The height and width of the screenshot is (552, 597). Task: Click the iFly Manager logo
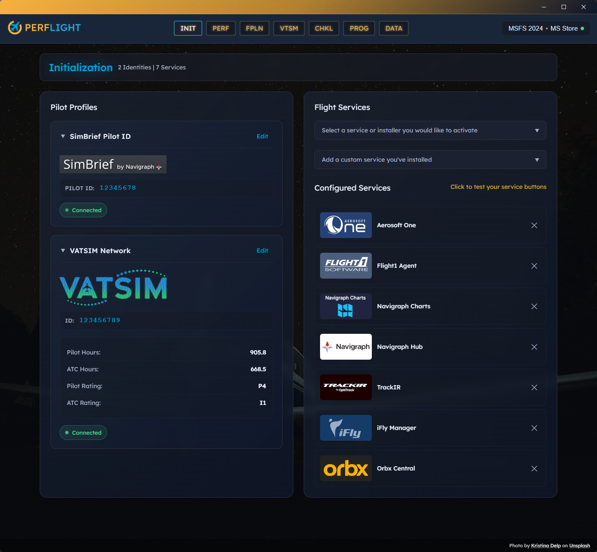coord(346,428)
